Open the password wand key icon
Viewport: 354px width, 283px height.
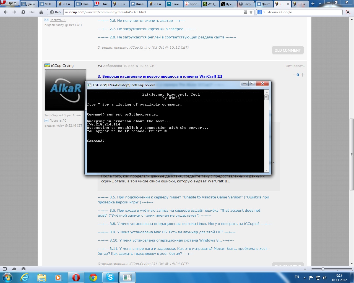click(32, 12)
